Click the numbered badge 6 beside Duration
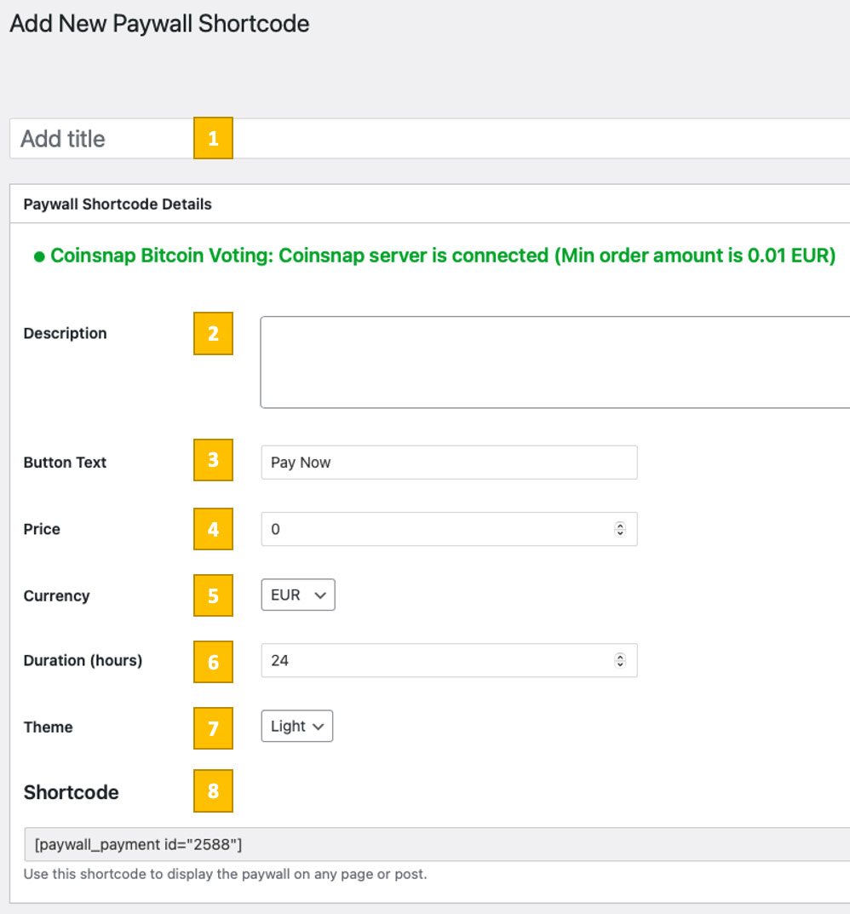Image resolution: width=850 pixels, height=914 pixels. [x=213, y=662]
